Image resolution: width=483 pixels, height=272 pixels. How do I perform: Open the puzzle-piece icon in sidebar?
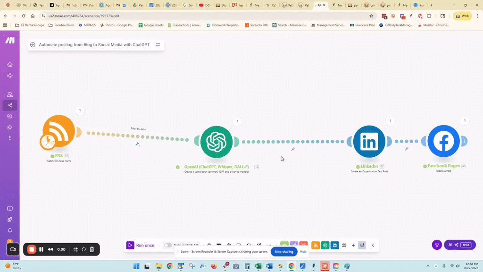click(x=10, y=127)
